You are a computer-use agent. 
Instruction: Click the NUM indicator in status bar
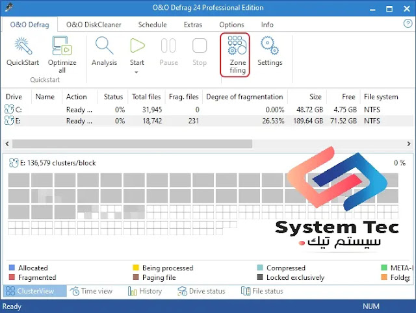pyautogui.click(x=371, y=306)
